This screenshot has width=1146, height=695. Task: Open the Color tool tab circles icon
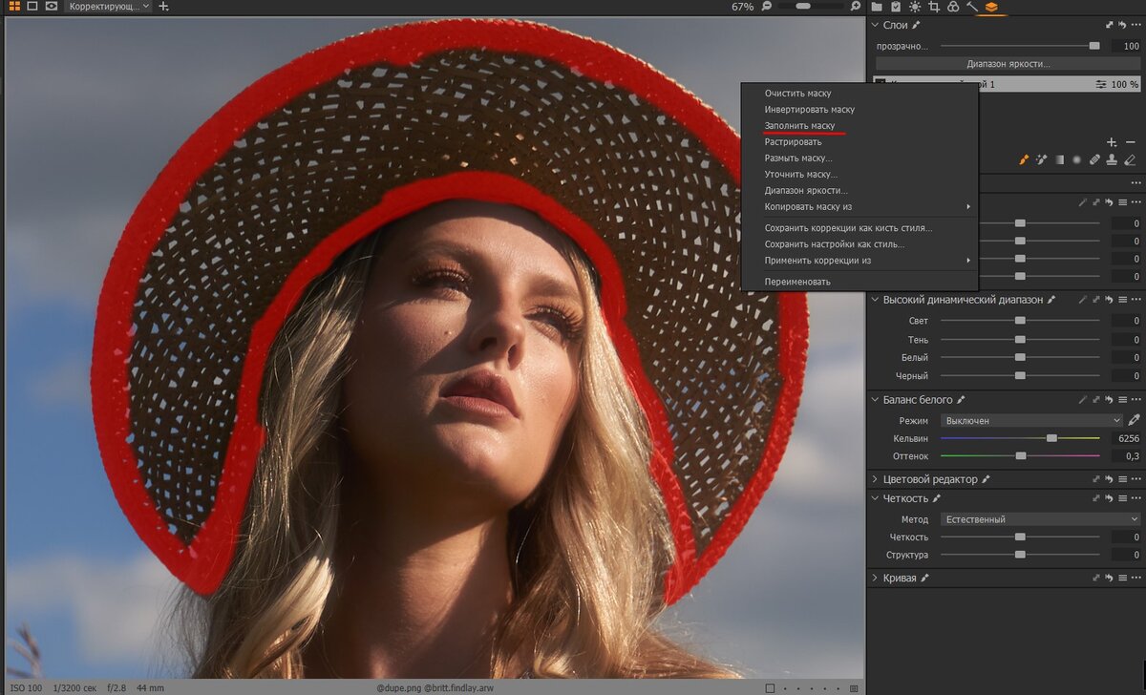click(x=953, y=7)
